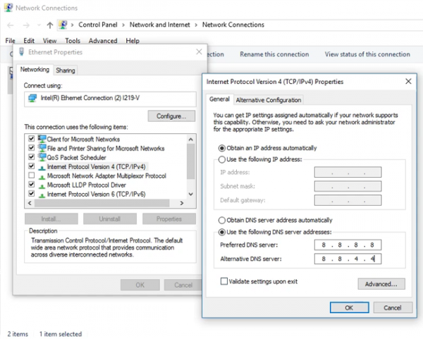Click the Uninstall button

click(110, 218)
